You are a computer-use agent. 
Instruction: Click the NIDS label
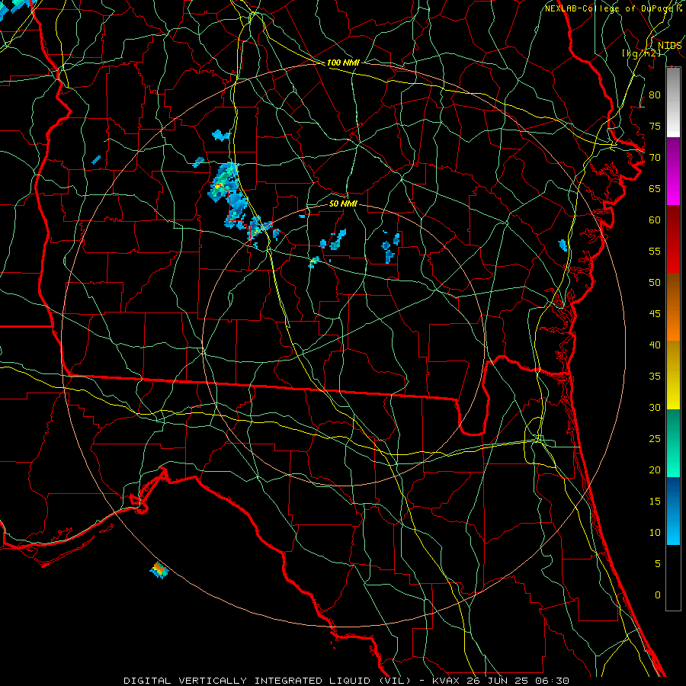point(669,46)
